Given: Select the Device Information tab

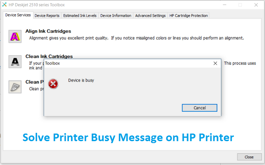Looking at the screenshot, I should pyautogui.click(x=116, y=16).
